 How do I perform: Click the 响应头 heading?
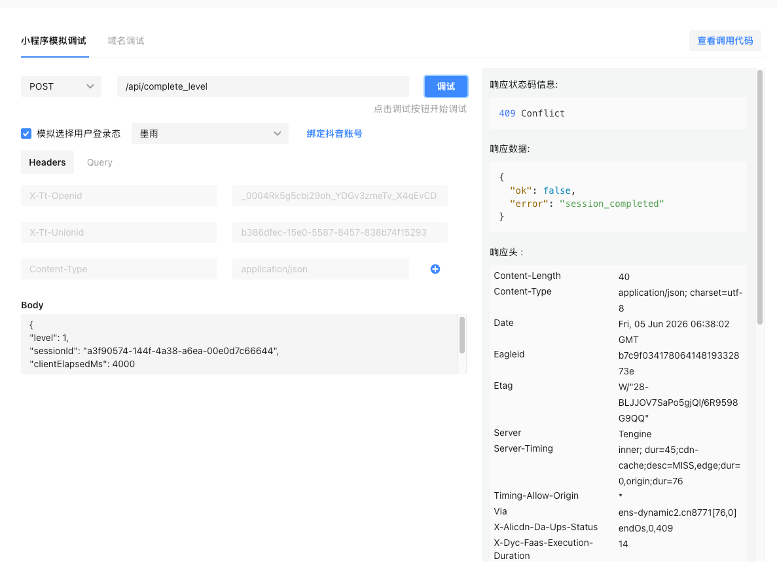click(507, 252)
